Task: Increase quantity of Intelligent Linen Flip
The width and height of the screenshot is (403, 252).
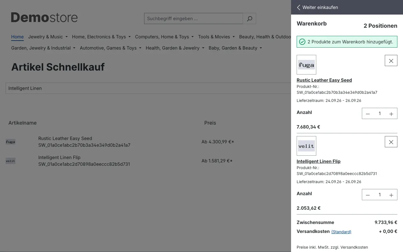Action: coord(391,195)
